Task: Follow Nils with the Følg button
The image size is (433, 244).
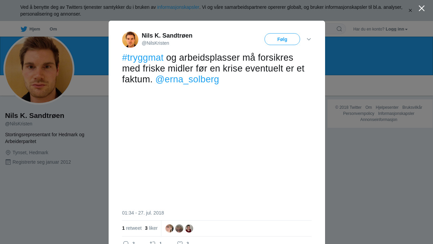Action: pyautogui.click(x=282, y=39)
